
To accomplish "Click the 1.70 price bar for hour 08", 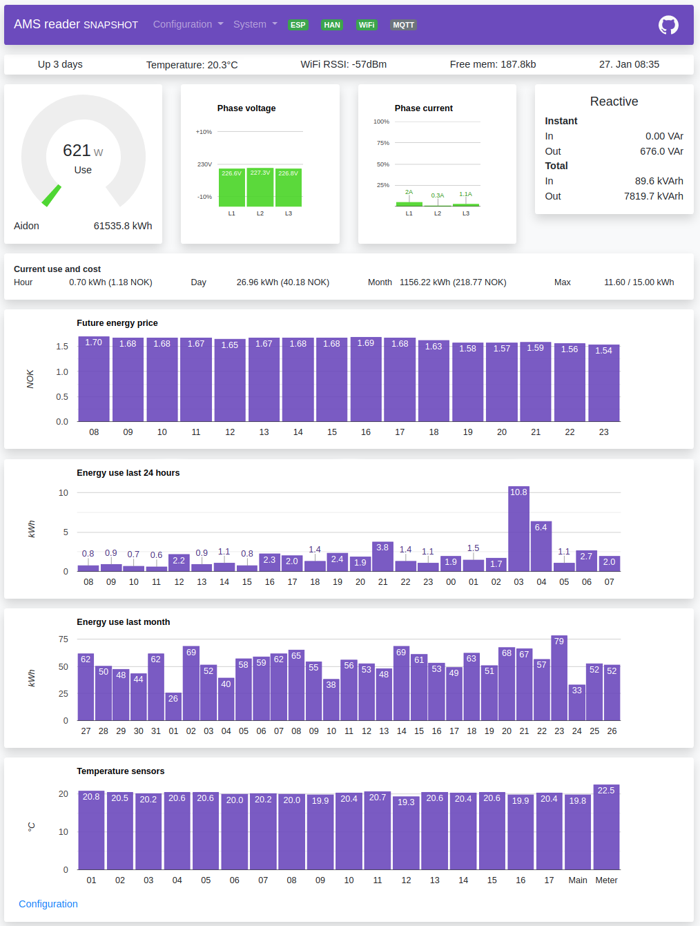I will point(94,380).
